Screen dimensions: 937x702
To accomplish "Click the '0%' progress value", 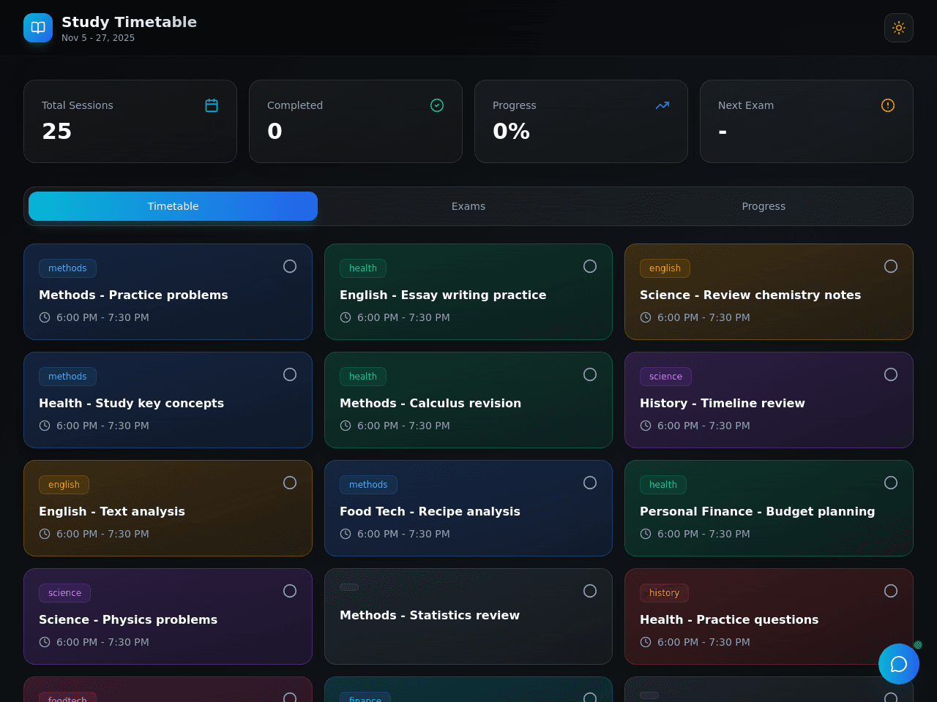I will tap(511, 132).
